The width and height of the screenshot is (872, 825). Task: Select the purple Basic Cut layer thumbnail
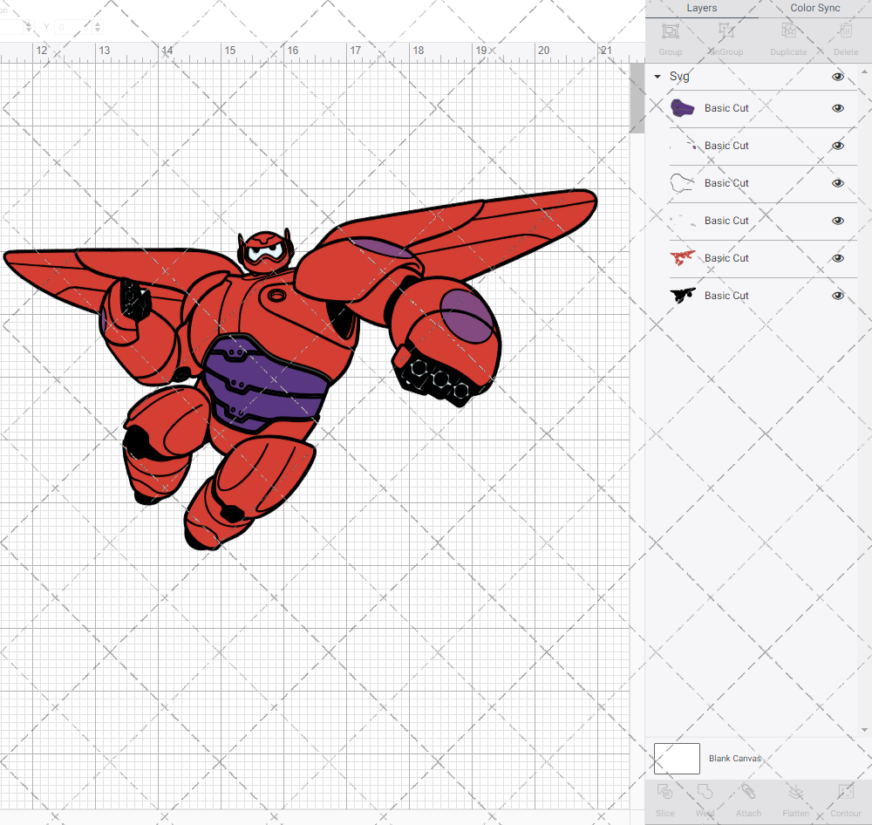pos(683,108)
